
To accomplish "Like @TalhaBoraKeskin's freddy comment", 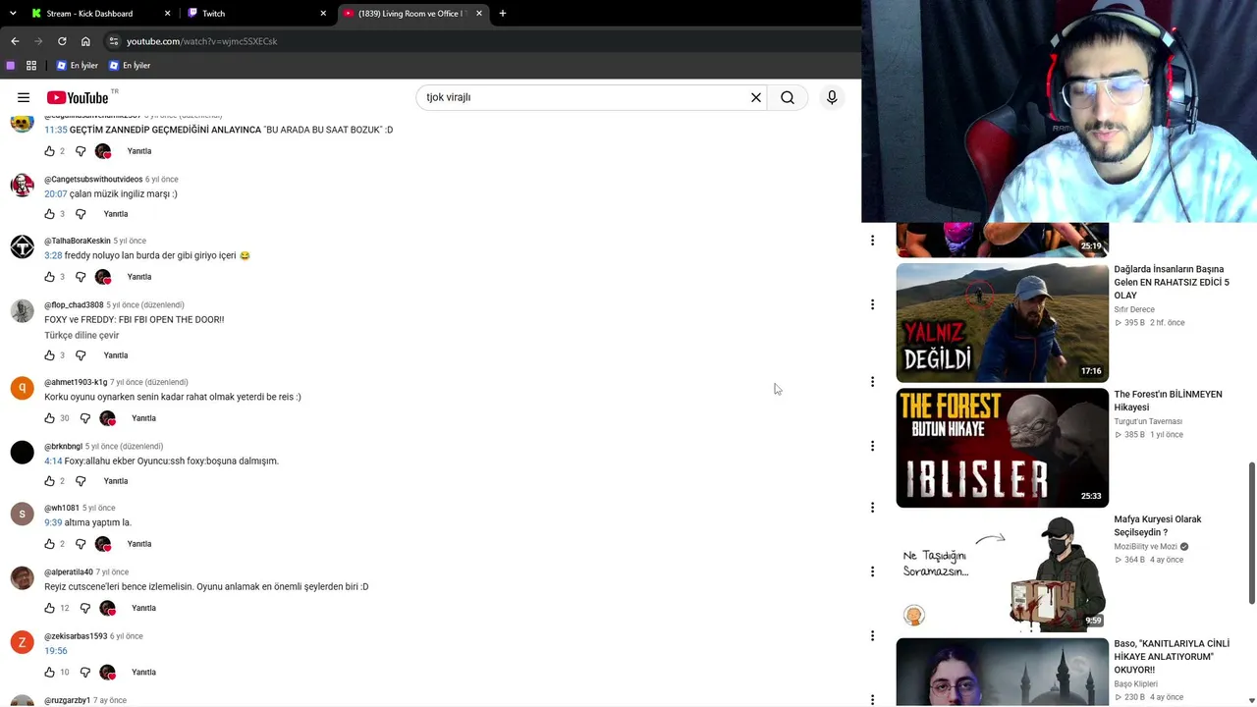I will pyautogui.click(x=49, y=277).
